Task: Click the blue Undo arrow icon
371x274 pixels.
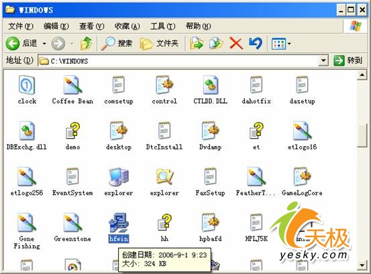Action: pos(256,44)
